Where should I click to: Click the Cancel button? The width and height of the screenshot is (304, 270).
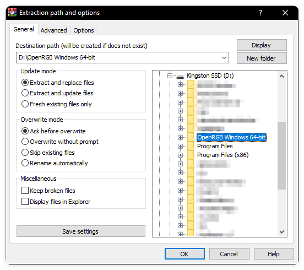pyautogui.click(x=229, y=254)
